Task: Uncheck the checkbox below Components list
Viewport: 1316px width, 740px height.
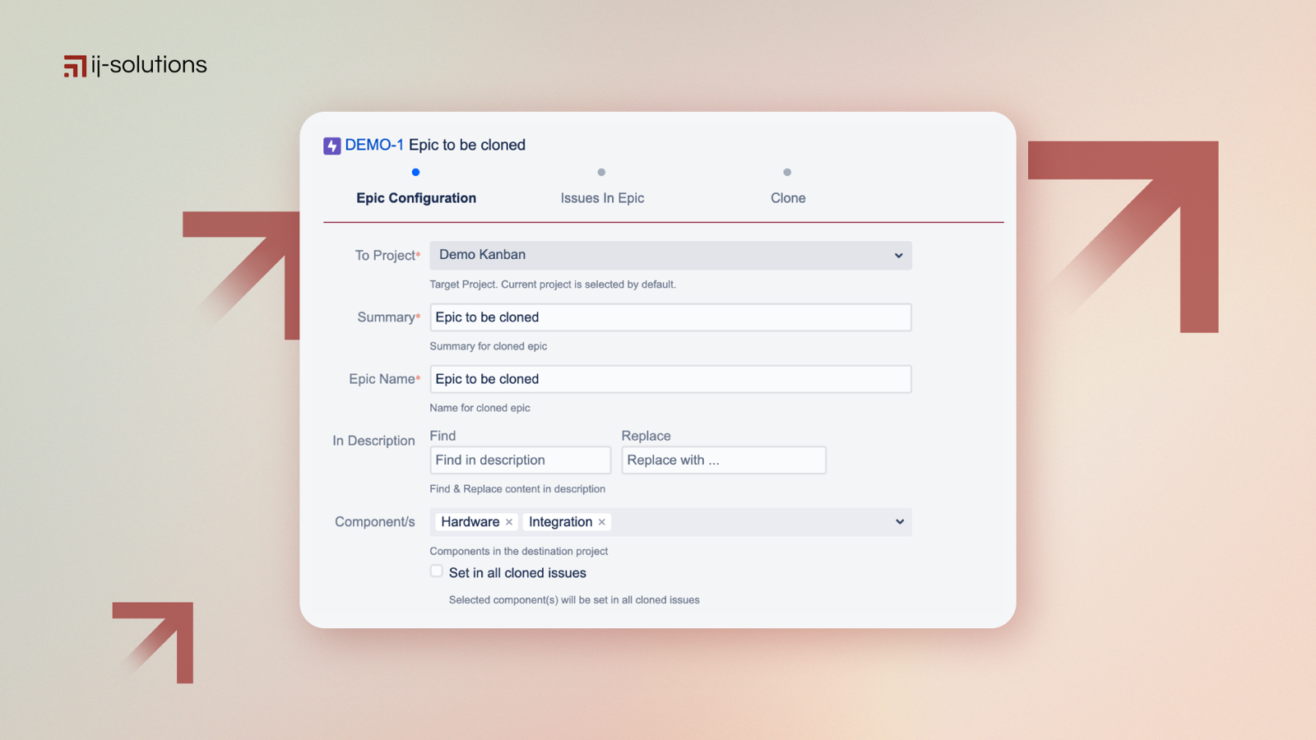Action: click(436, 571)
